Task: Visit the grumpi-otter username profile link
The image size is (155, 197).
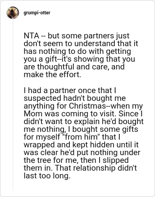Action: pyautogui.click(x=37, y=13)
